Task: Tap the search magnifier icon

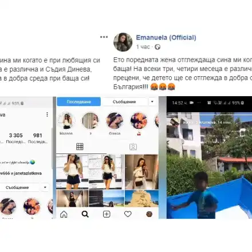Action: (x=85, y=214)
